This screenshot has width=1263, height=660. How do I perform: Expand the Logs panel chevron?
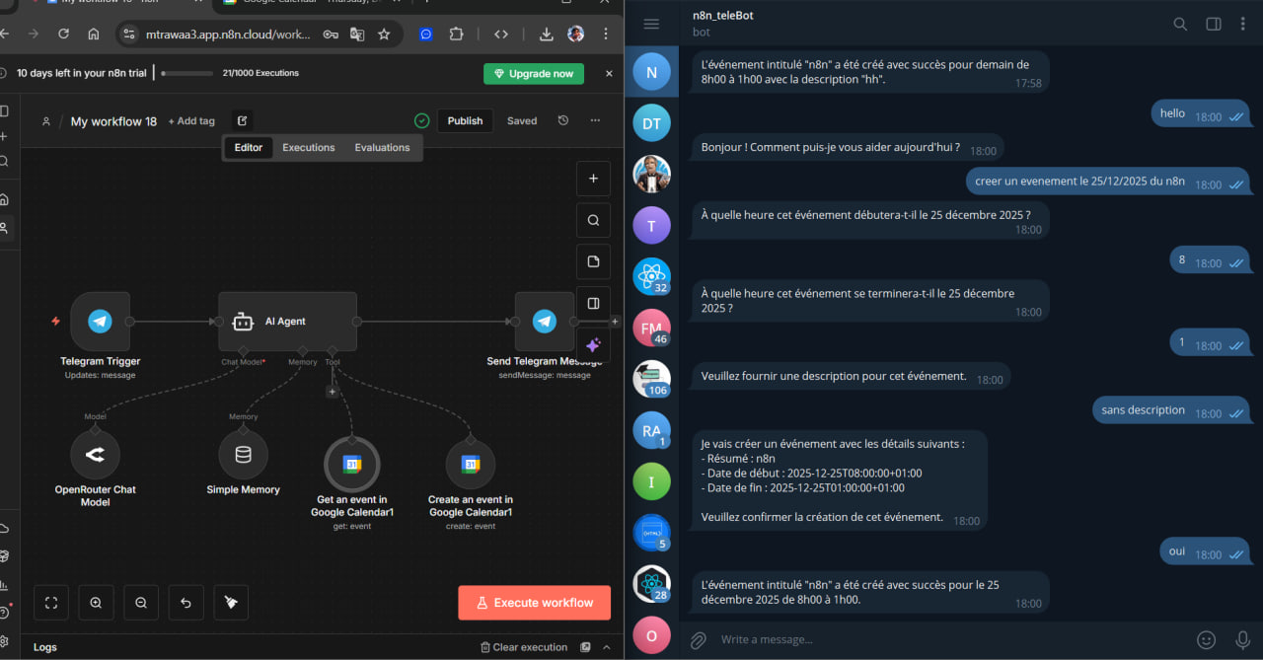point(607,647)
